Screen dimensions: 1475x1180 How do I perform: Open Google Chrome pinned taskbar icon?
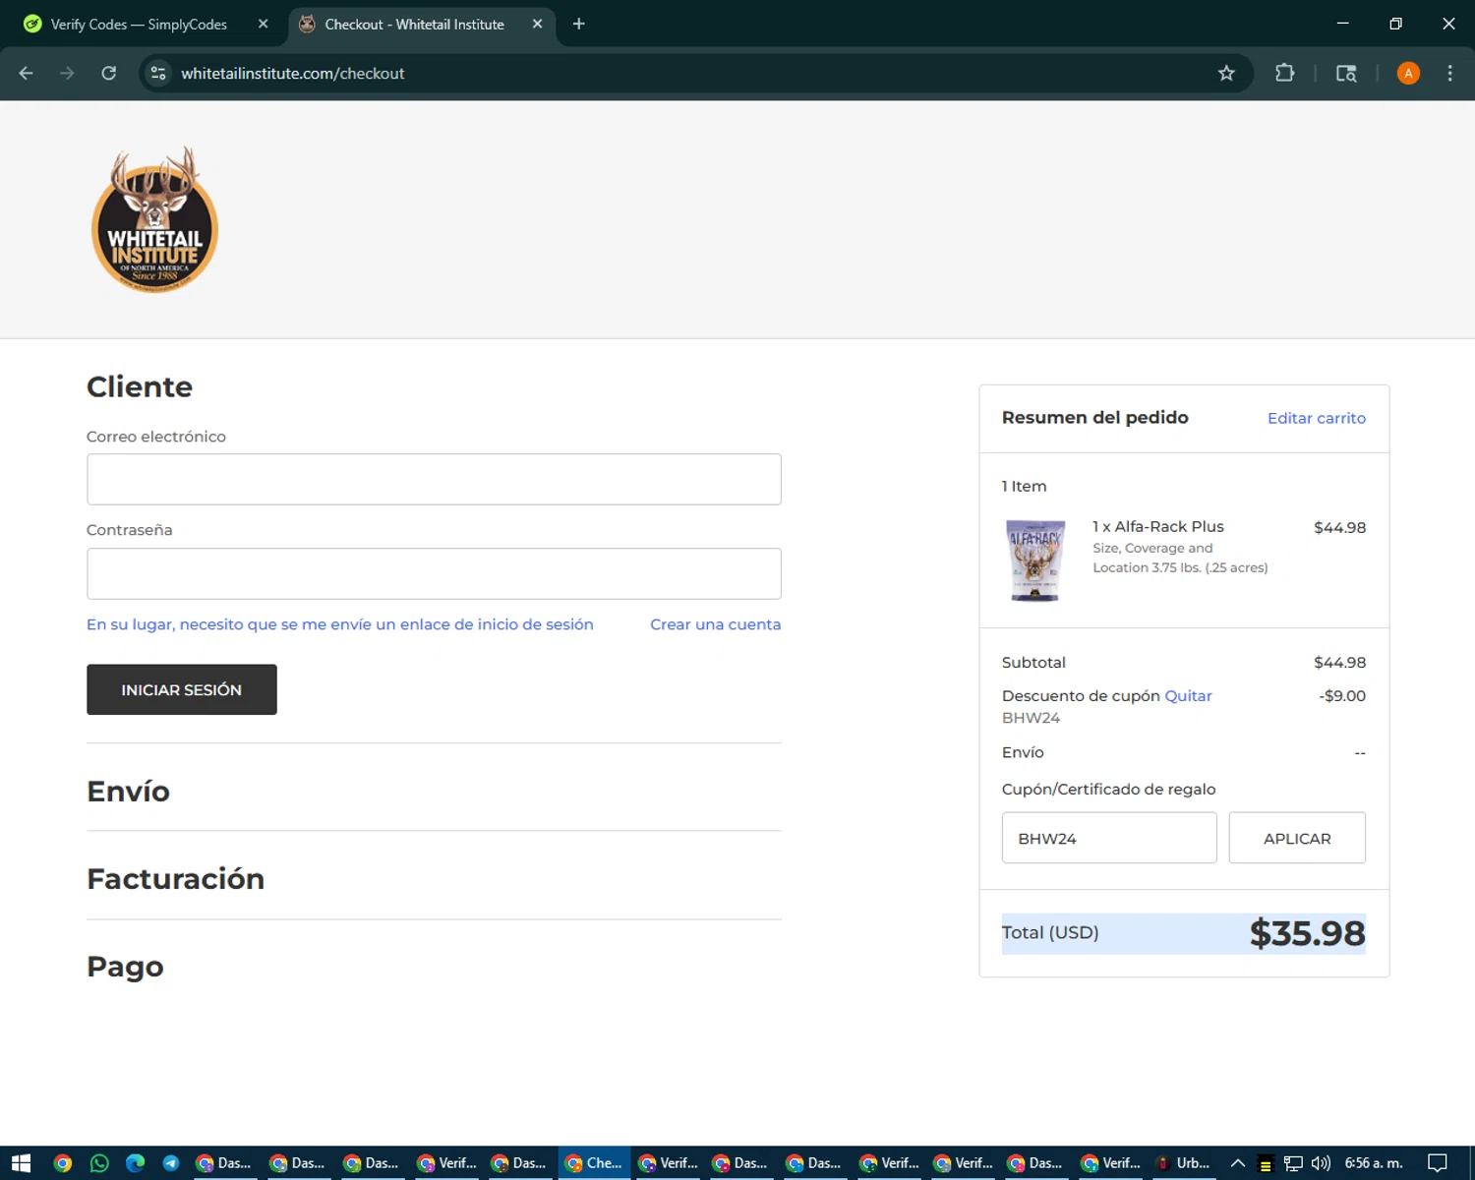tap(62, 1163)
